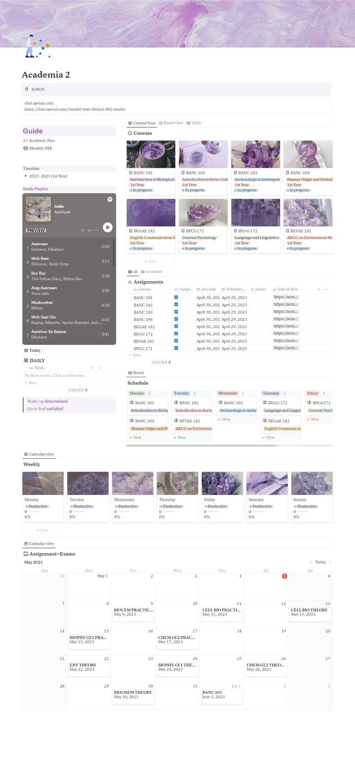Image resolution: width=355 pixels, height=768 pixels.
Task: Uncheck the completed checkbox for BPCG 171
Action: click(176, 348)
